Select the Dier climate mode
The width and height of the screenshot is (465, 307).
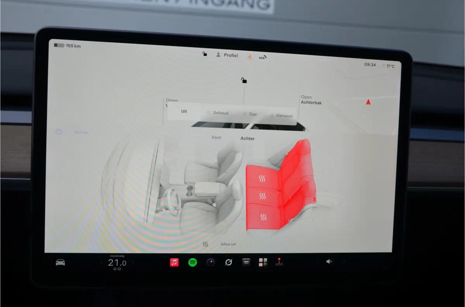click(250, 114)
